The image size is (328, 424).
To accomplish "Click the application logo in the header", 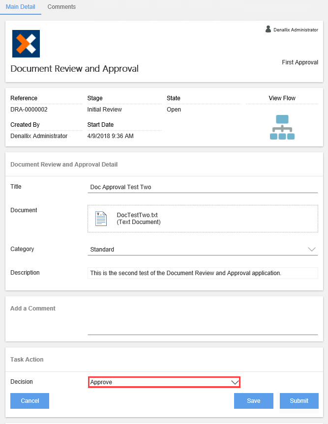I will [26, 44].
